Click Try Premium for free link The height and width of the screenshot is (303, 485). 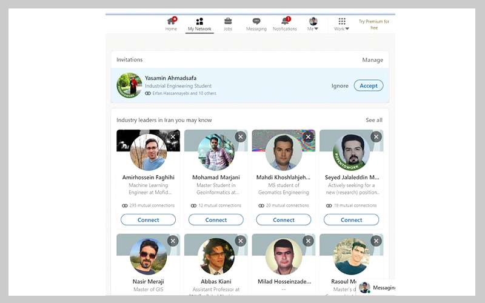tap(373, 24)
